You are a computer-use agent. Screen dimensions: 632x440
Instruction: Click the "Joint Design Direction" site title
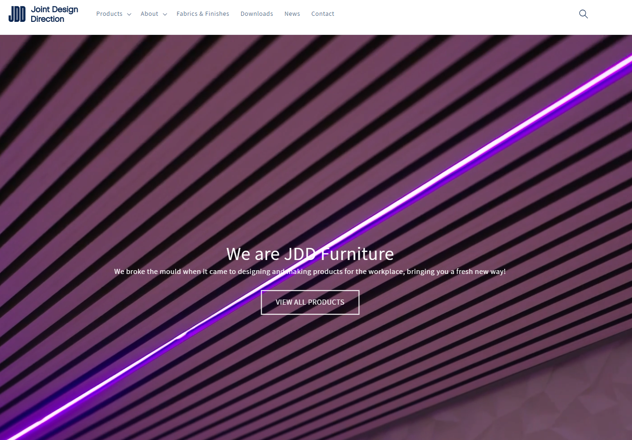pos(53,13)
